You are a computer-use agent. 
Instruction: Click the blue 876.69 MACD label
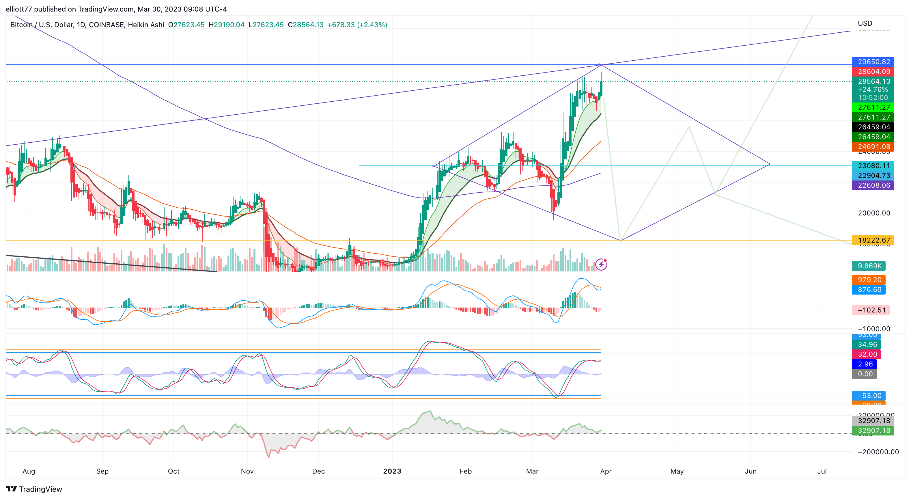coord(869,290)
